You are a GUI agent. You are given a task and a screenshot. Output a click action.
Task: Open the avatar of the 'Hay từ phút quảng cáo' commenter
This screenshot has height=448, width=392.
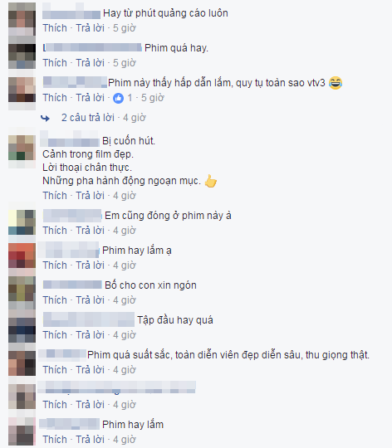pyautogui.click(x=22, y=20)
